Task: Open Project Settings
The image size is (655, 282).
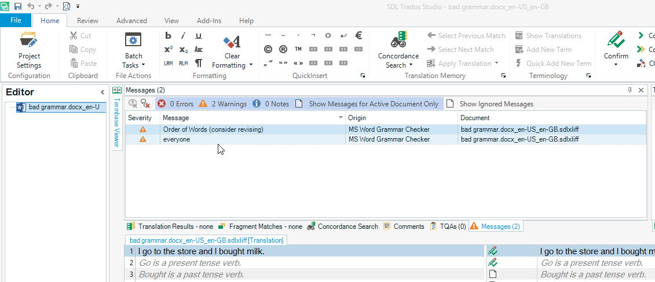Action: click(x=29, y=50)
